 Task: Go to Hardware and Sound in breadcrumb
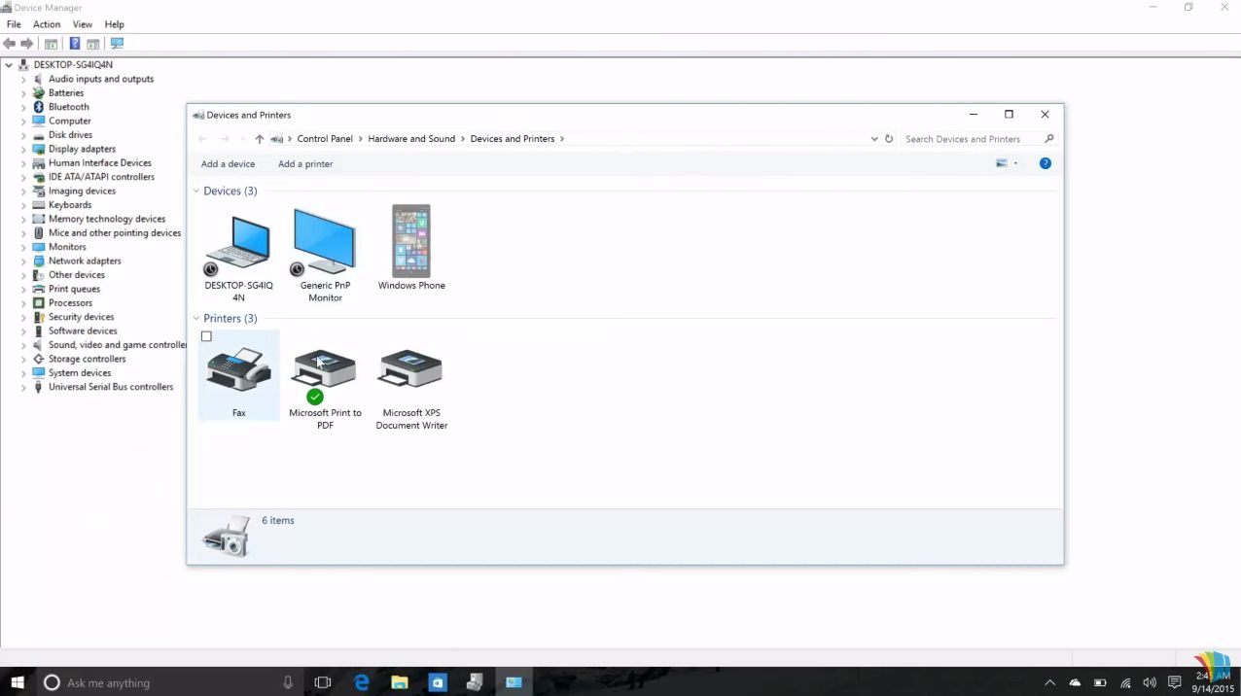coord(411,139)
